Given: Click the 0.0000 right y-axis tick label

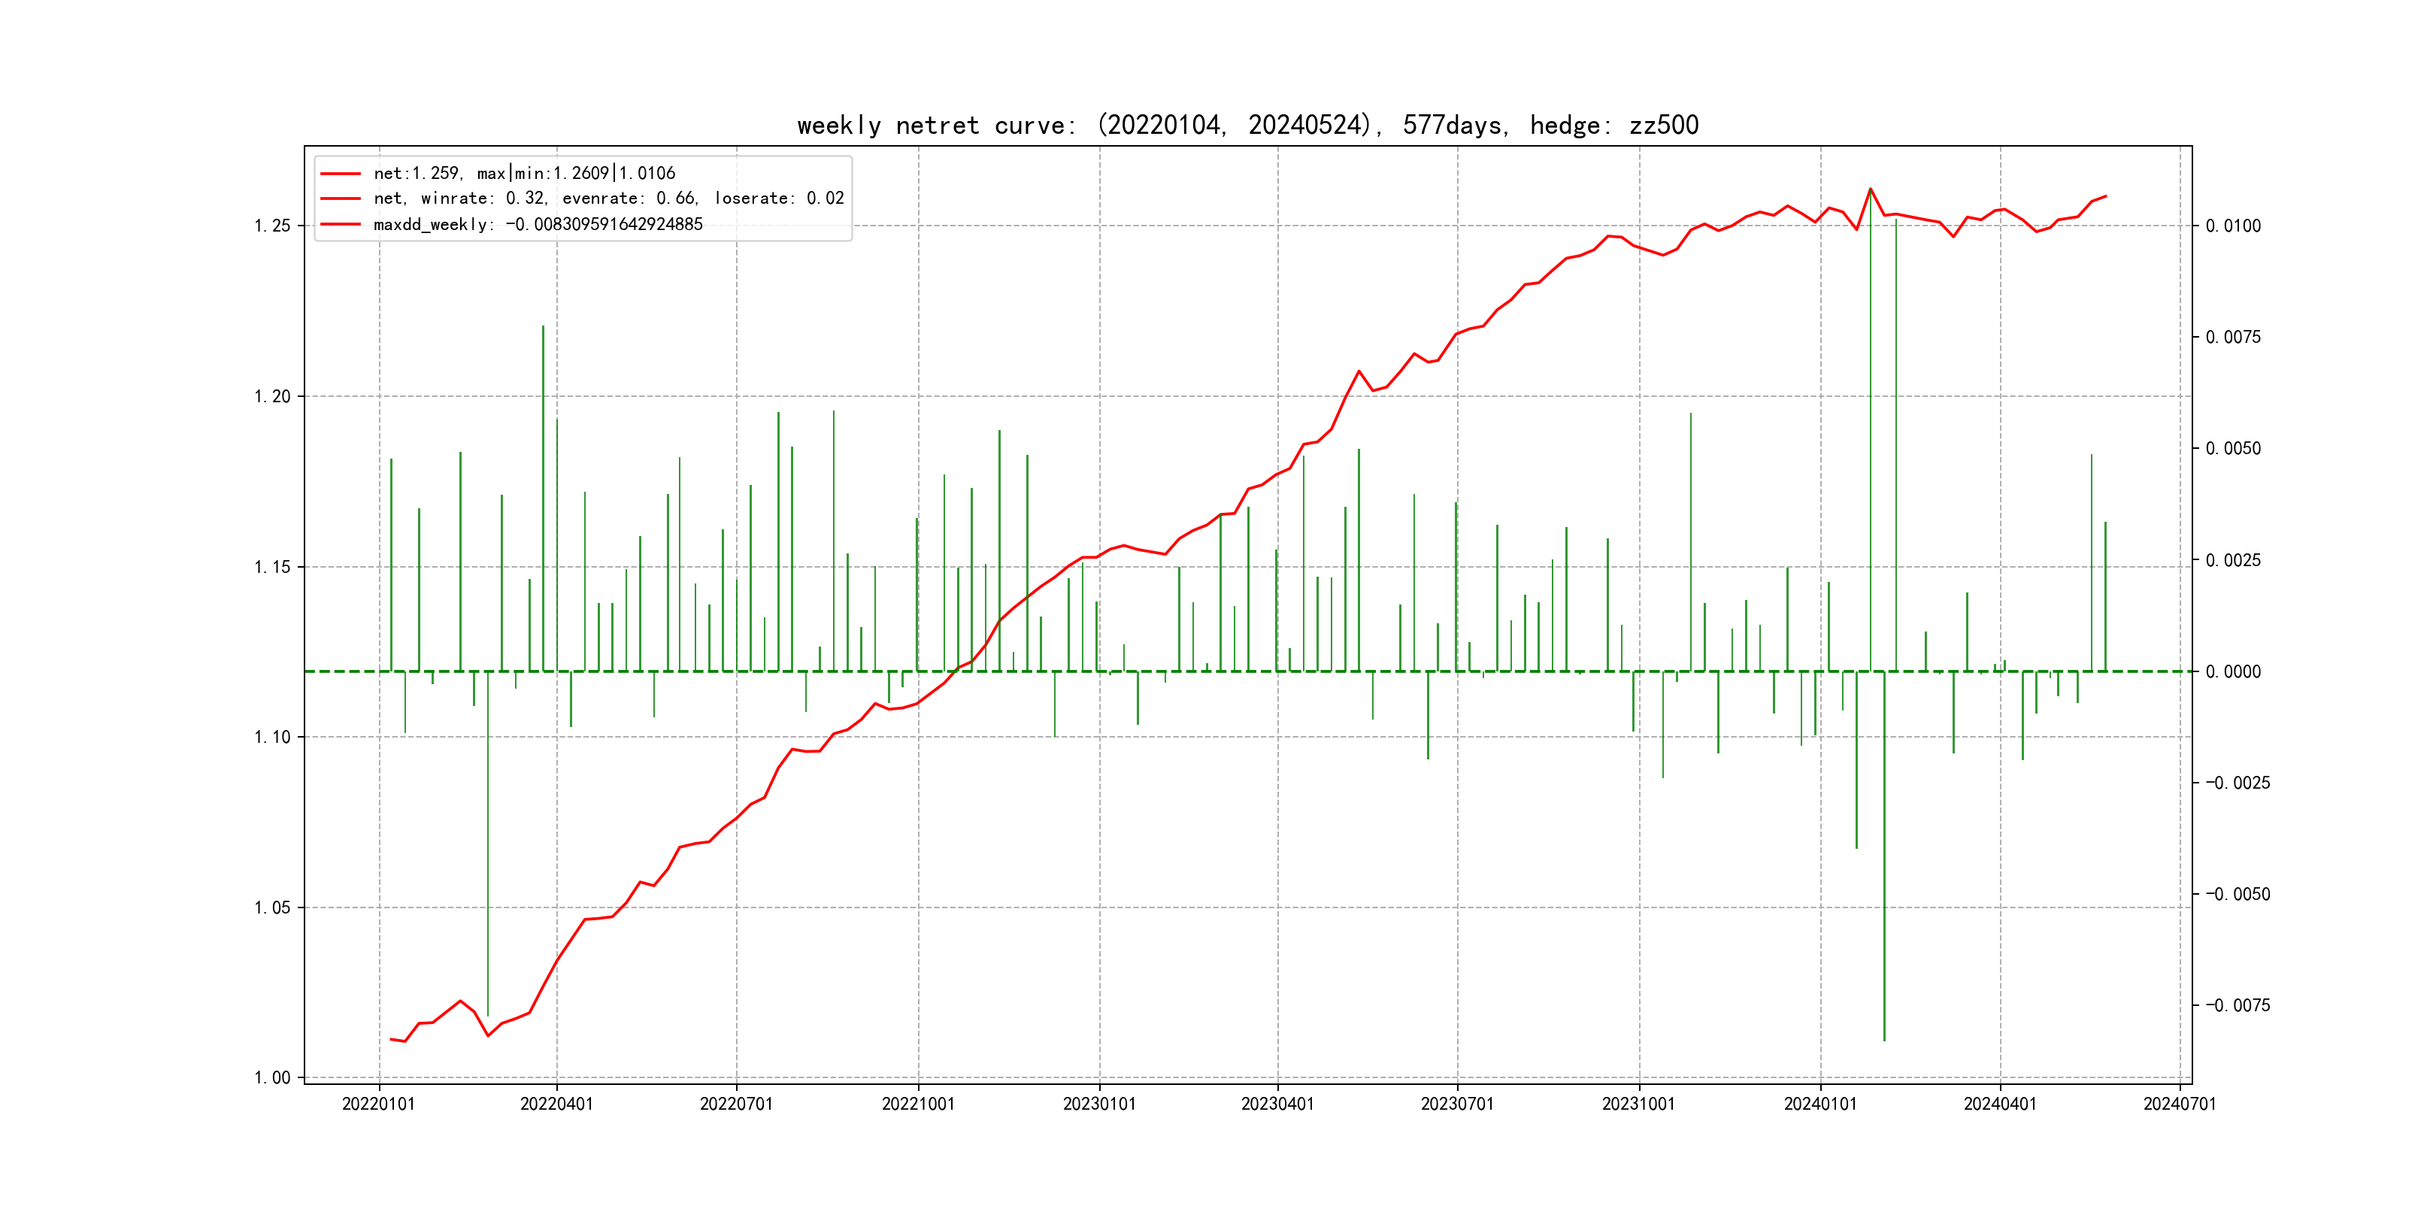Looking at the screenshot, I should tap(2233, 671).
